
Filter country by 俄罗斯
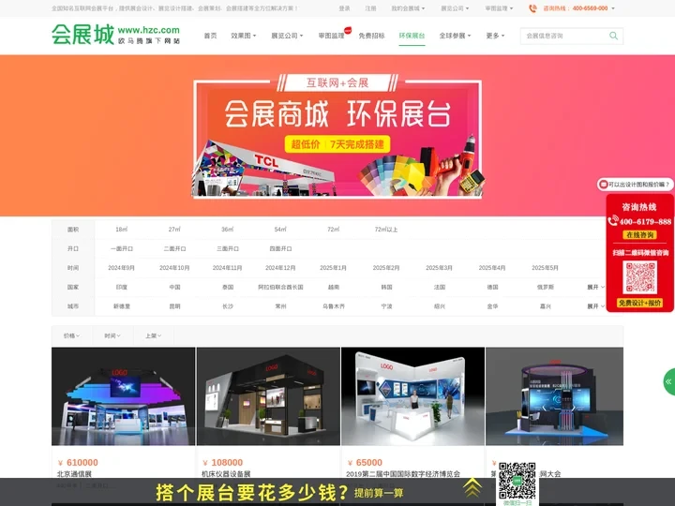546,287
